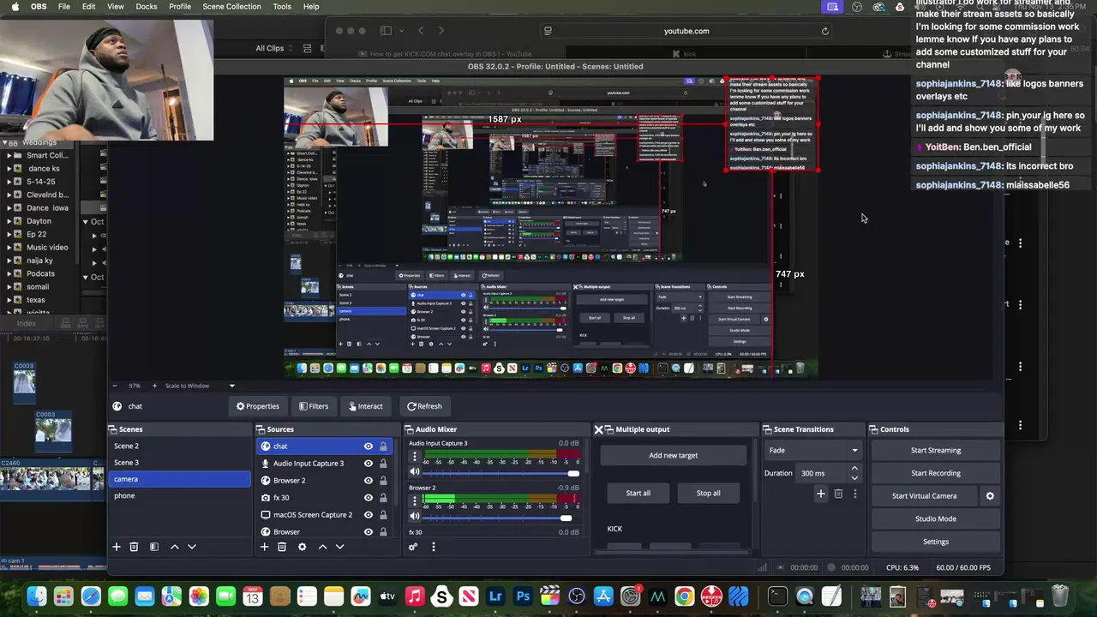The width and height of the screenshot is (1097, 617).
Task: Lock the Browser 2 source
Action: point(383,481)
